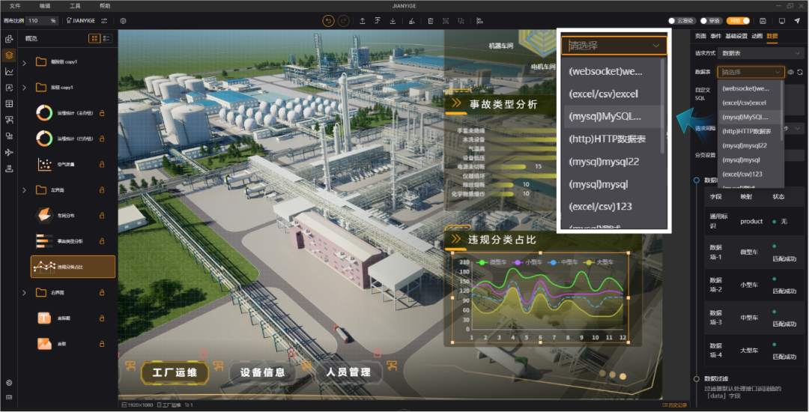Select the layers icon in left sidebar

click(x=9, y=55)
